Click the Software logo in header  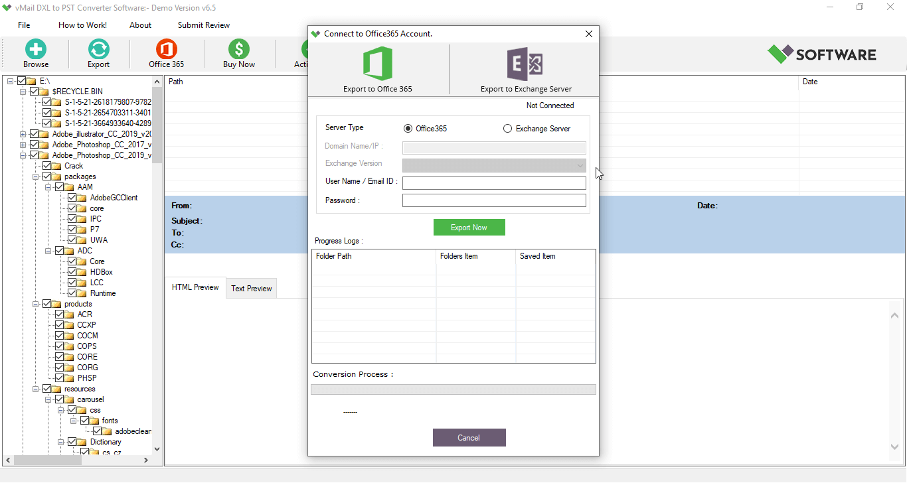pos(822,54)
